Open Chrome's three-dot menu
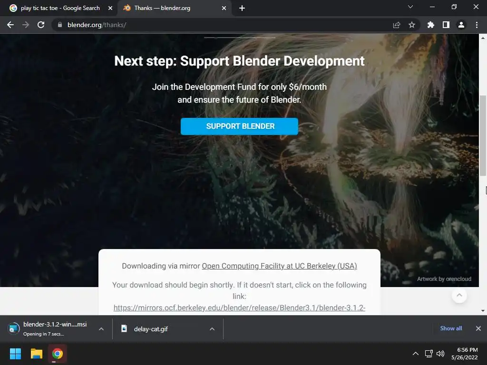487x365 pixels. pyautogui.click(x=477, y=25)
